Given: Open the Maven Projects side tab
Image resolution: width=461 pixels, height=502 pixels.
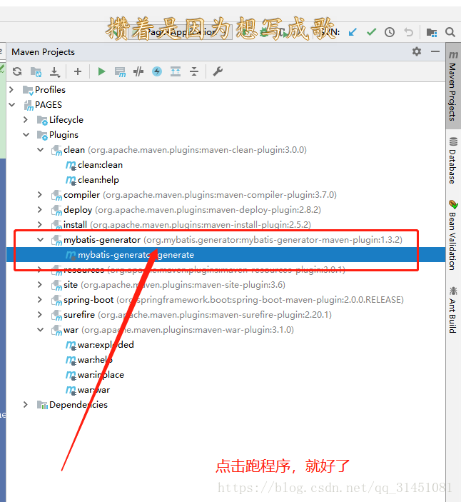Looking at the screenshot, I should pyautogui.click(x=452, y=86).
